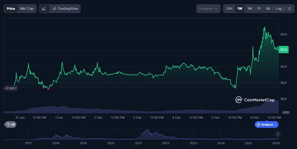This screenshot has width=297, height=149.
Task: Switch chart to Mkt Cap view
Action: pyautogui.click(x=27, y=9)
